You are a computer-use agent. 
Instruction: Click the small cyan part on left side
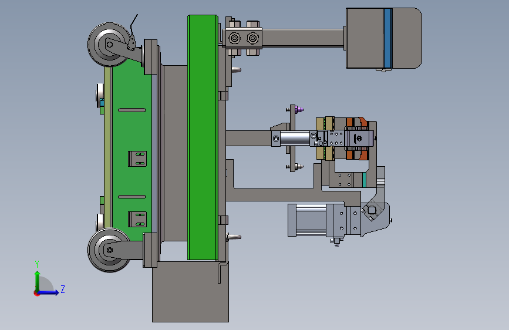coord(102,103)
